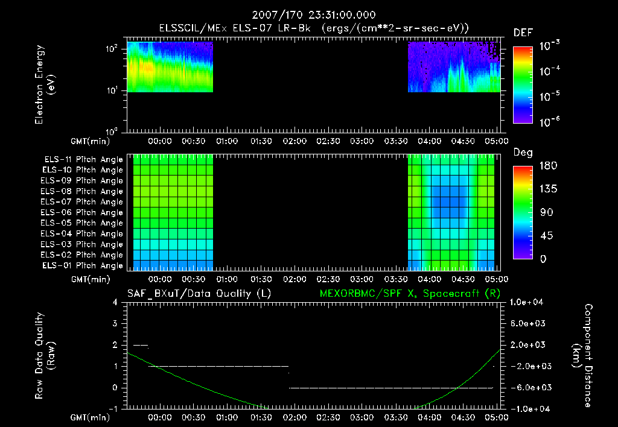This screenshot has height=427, width=618.
Task: Click the DEF color bar gradient
Action: click(523, 85)
